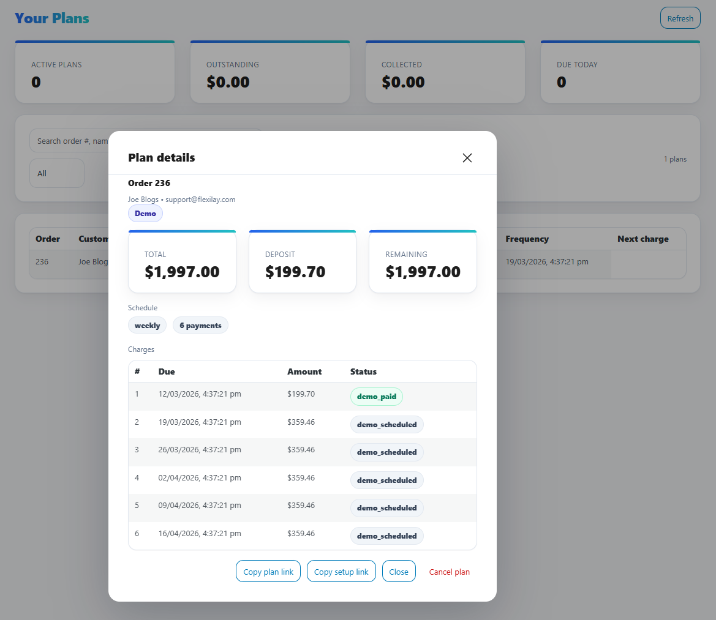
Task: Click the Order 236 heading
Action: click(x=149, y=183)
